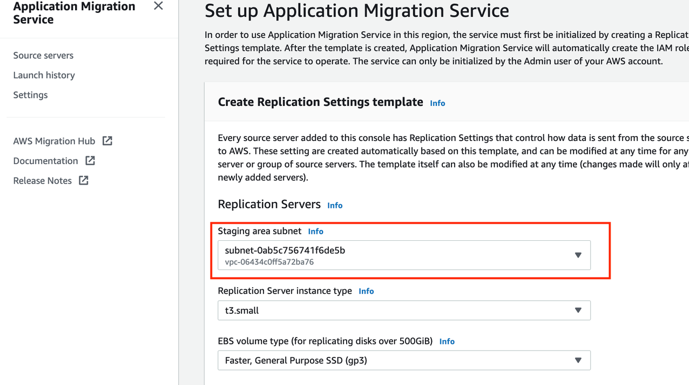Open the t3.small instance type dropdown
The width and height of the screenshot is (689, 385).
pyautogui.click(x=404, y=310)
